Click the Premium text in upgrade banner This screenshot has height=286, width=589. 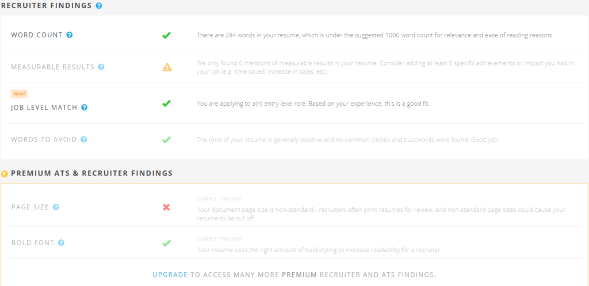tap(299, 274)
